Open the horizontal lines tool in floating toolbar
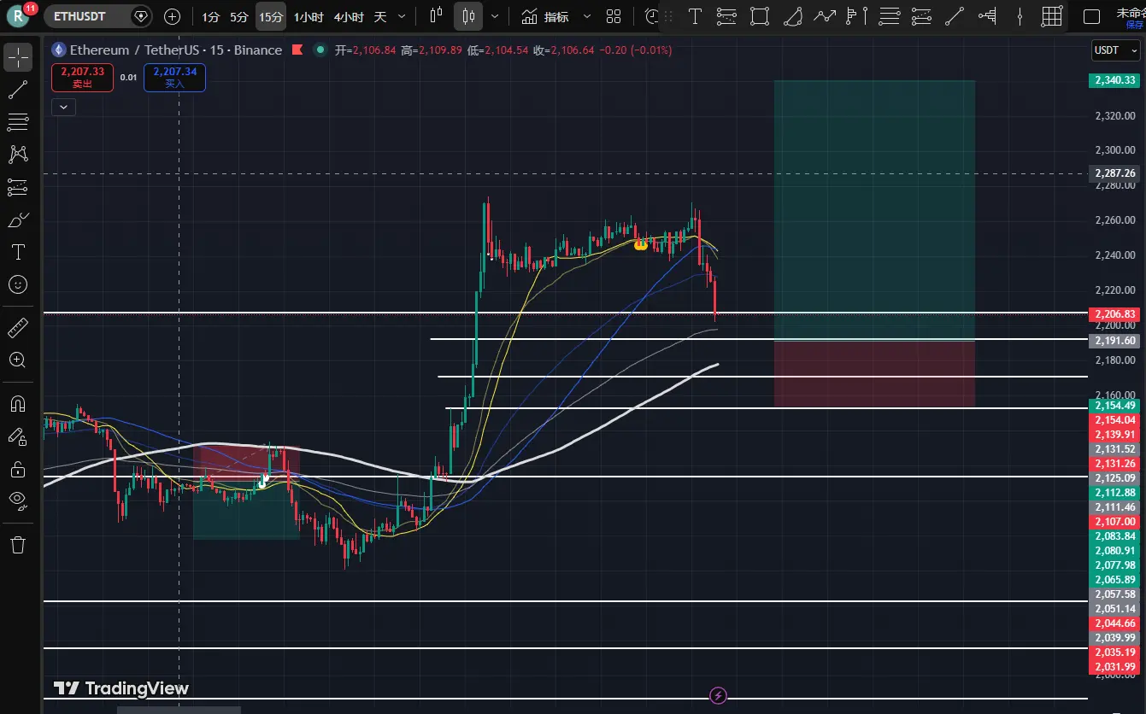This screenshot has width=1146, height=714. pos(890,16)
